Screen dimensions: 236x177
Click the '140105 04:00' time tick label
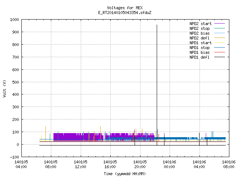click(x=21, y=164)
